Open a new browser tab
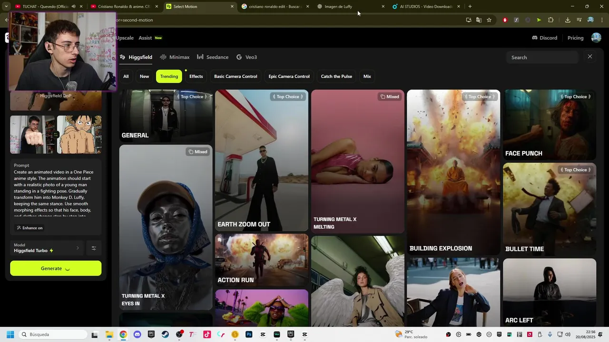 point(470,7)
